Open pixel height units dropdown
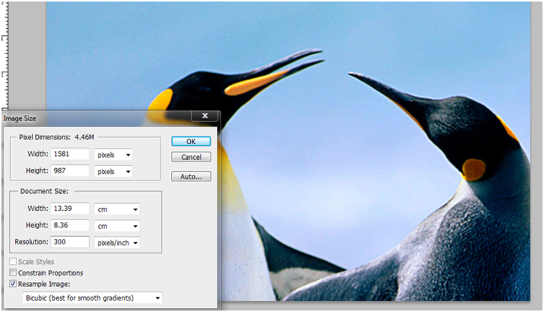This screenshot has height=312, width=544. (114, 171)
